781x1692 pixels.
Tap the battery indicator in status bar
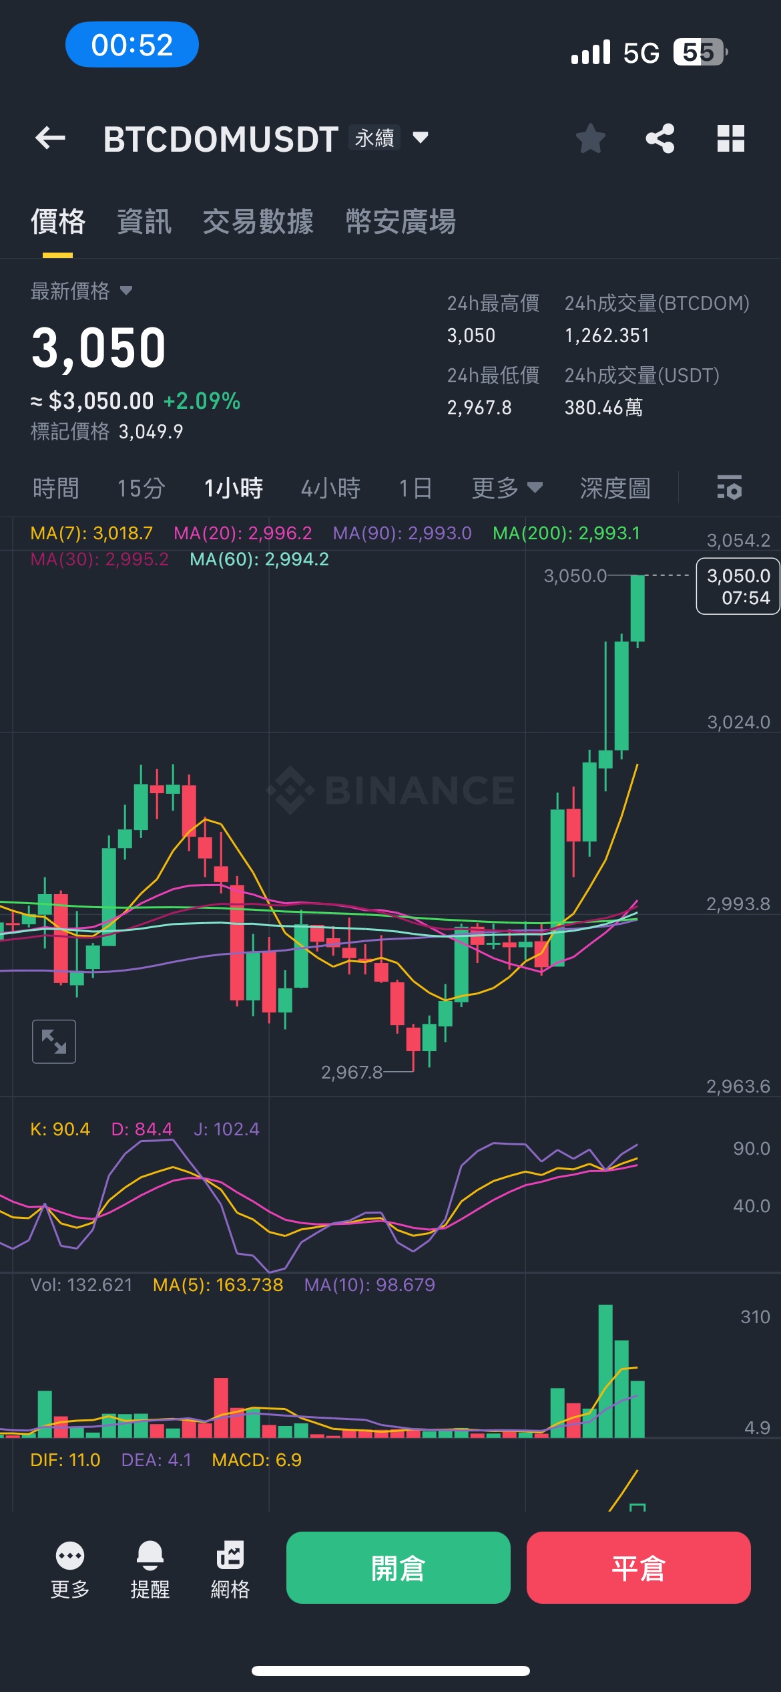pos(700,52)
